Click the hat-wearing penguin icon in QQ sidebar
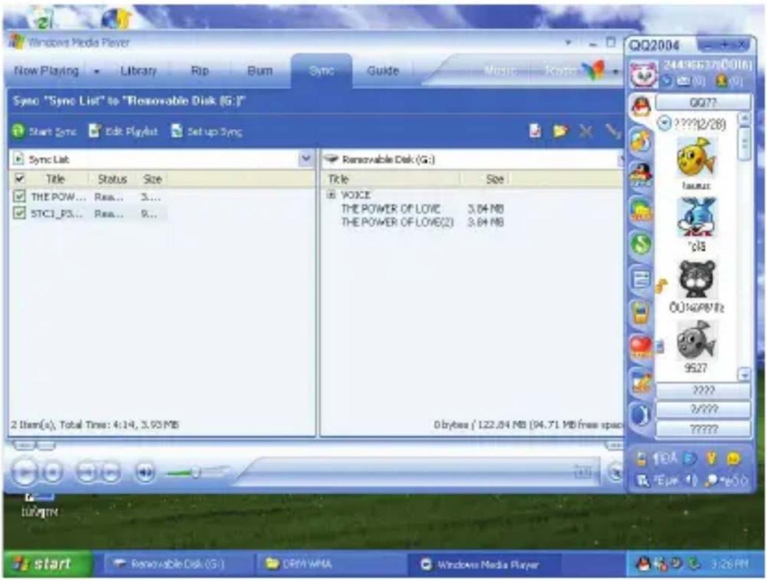This screenshot has height=580, width=767. coord(641,174)
